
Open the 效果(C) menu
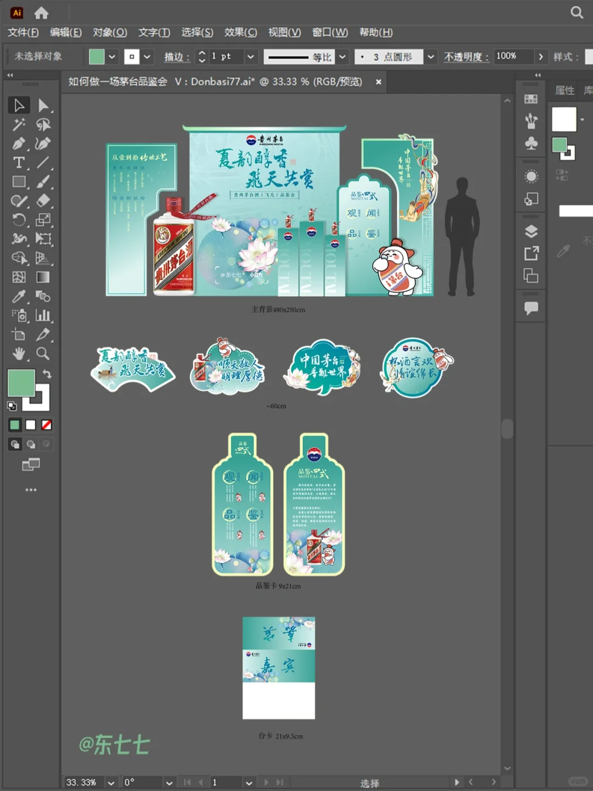tap(240, 32)
